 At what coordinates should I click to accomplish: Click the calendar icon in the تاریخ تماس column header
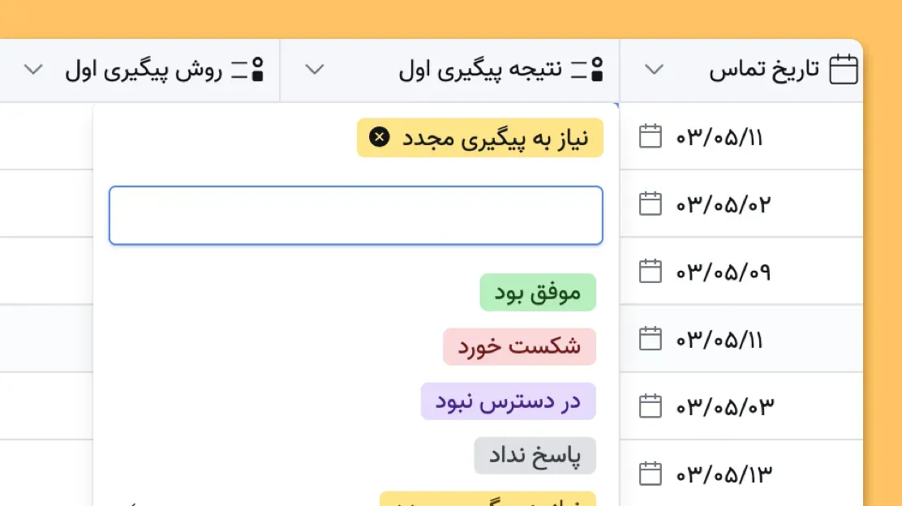[x=844, y=69]
